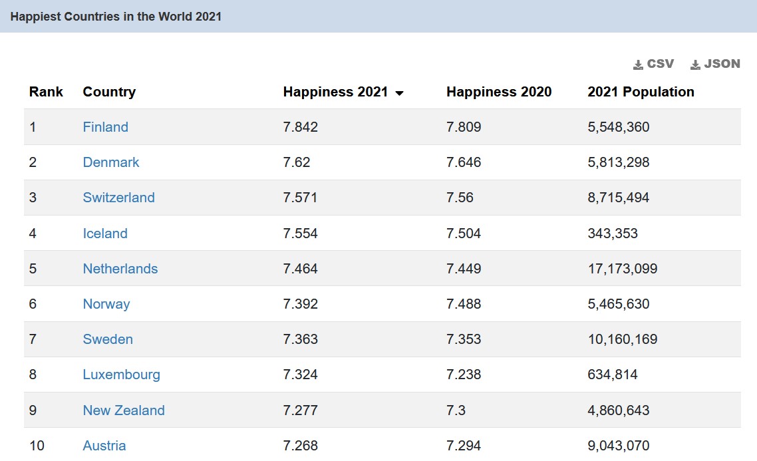Click the CSV download icon
The height and width of the screenshot is (461, 757).
(x=638, y=65)
